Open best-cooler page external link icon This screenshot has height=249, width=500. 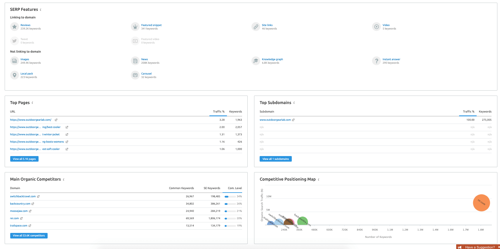pos(67,127)
